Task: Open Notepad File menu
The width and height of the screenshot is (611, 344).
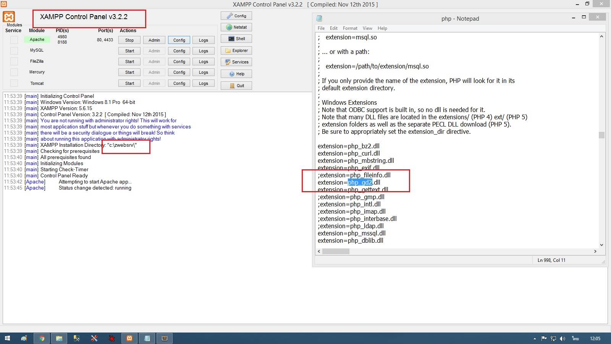Action: tap(321, 28)
